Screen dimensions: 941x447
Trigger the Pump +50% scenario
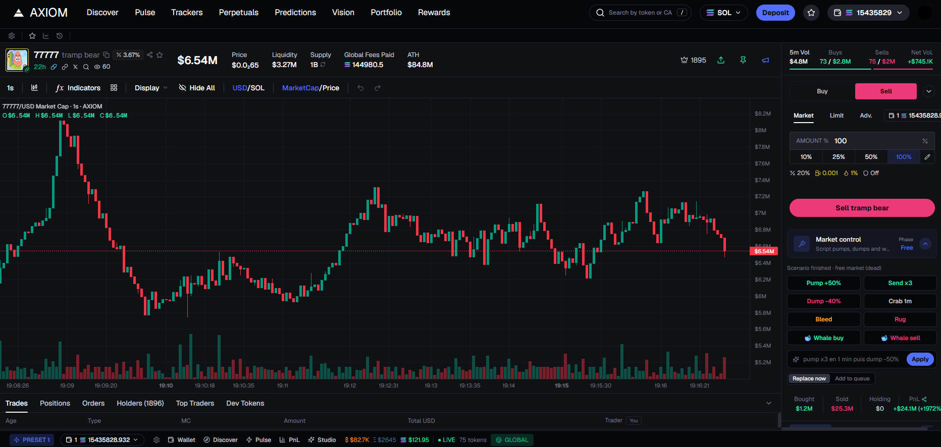[x=823, y=283]
